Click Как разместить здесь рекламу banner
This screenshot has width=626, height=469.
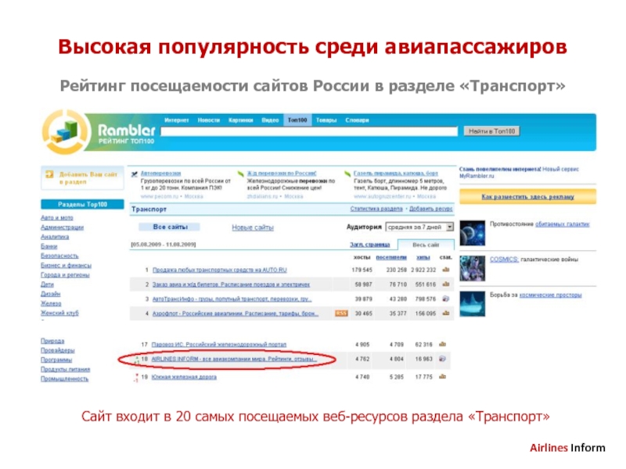[527, 197]
